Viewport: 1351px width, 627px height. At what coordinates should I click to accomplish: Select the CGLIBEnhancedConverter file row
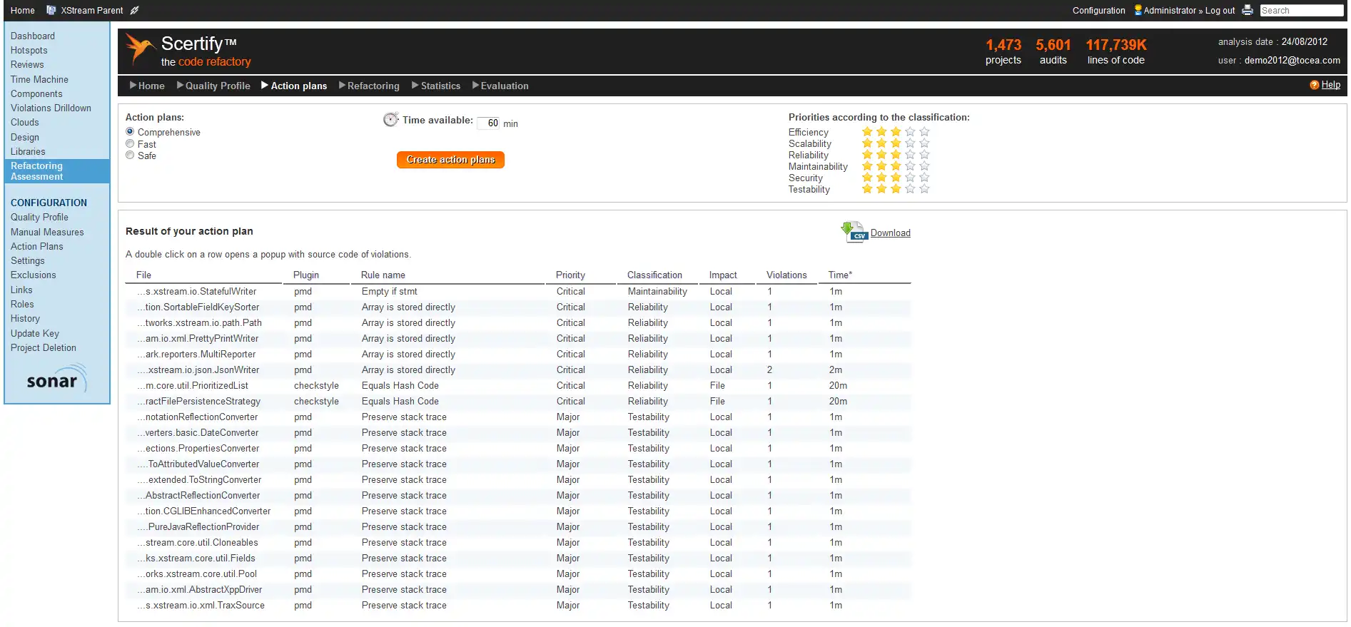tap(518, 511)
